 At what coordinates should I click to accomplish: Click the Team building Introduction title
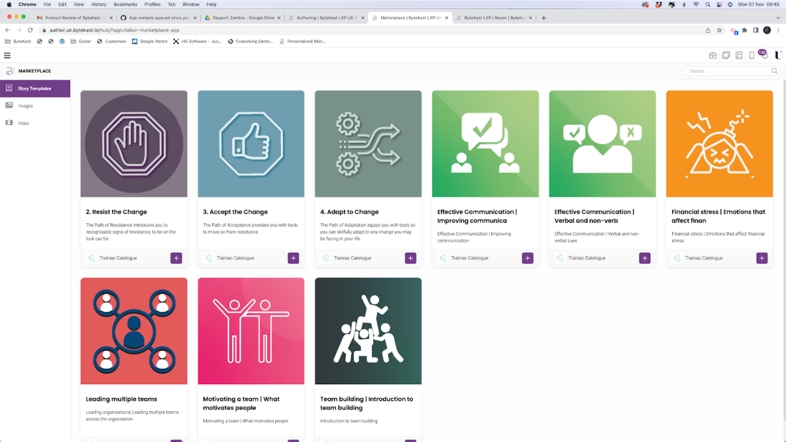tap(367, 403)
